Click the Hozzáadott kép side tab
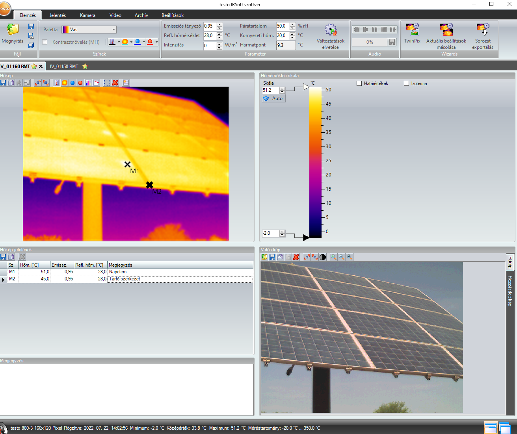The height and width of the screenshot is (434, 517). pyautogui.click(x=510, y=291)
